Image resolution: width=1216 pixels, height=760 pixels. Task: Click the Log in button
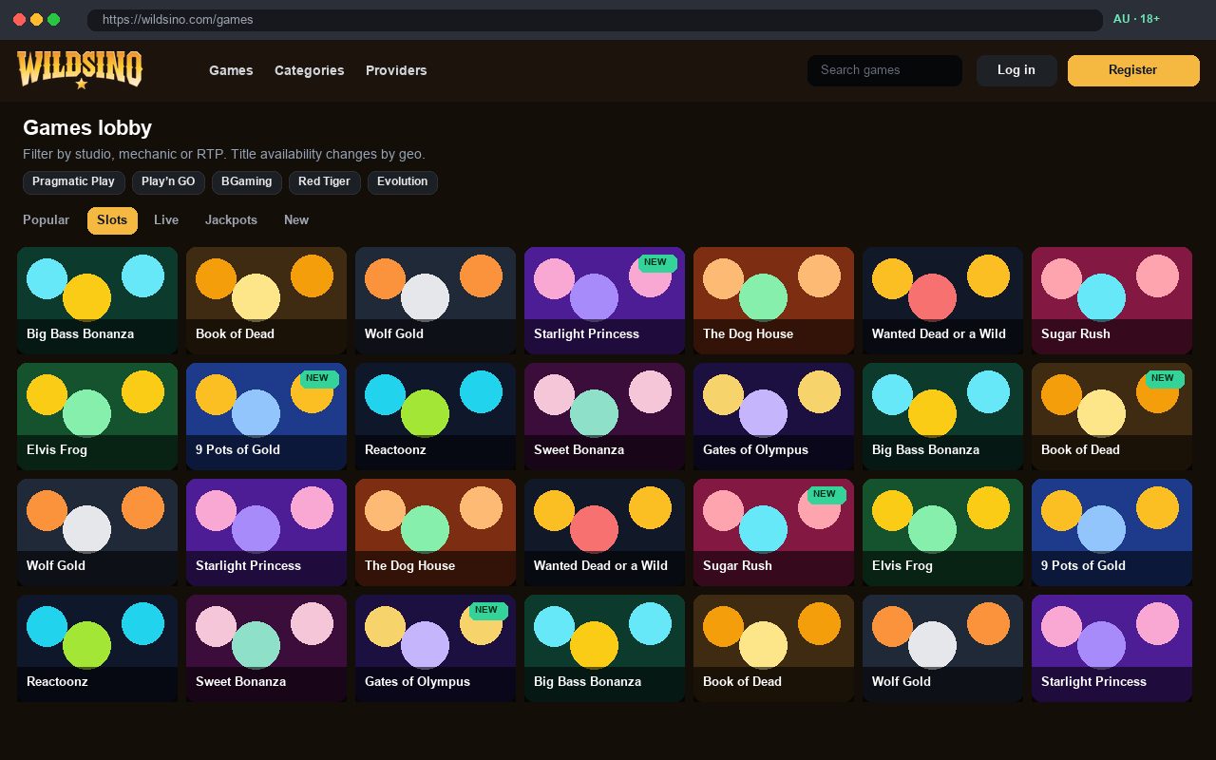[x=1016, y=70]
